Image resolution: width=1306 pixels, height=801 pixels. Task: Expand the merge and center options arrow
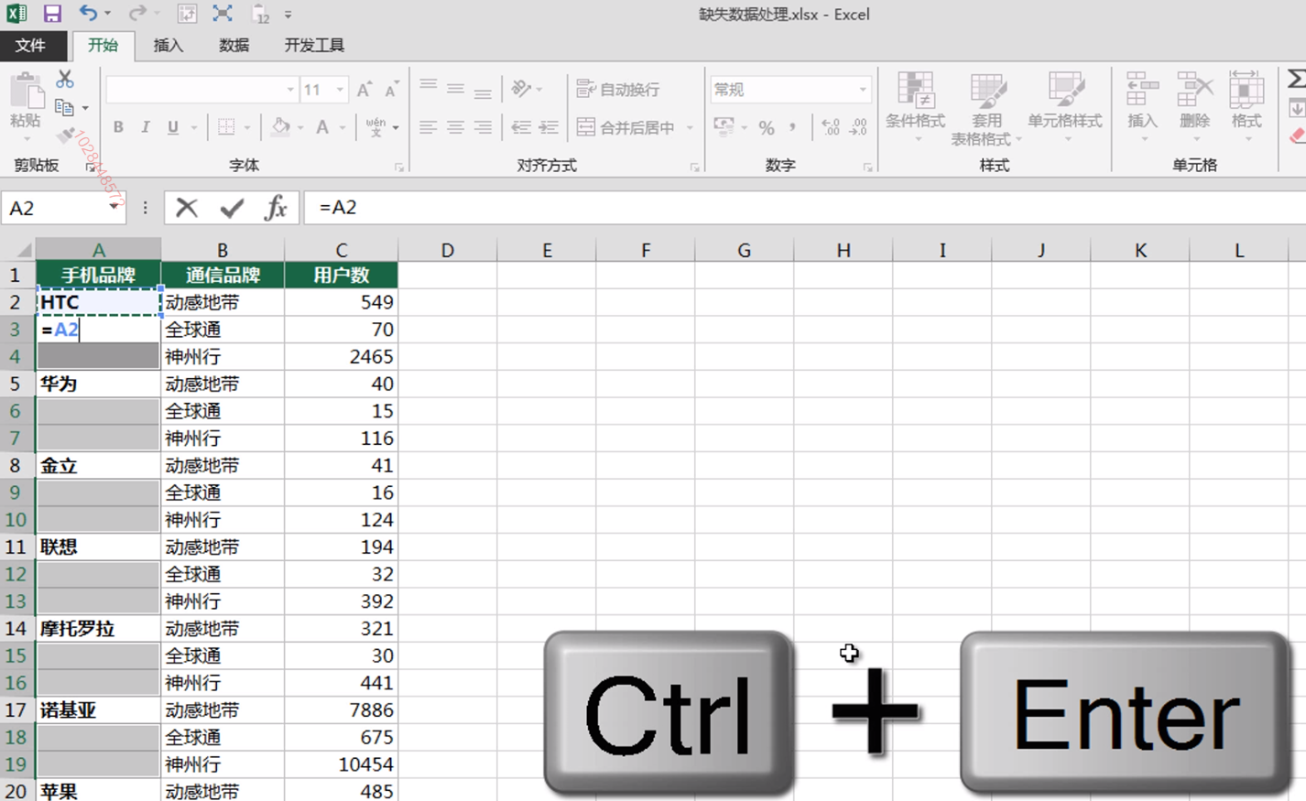(x=690, y=127)
